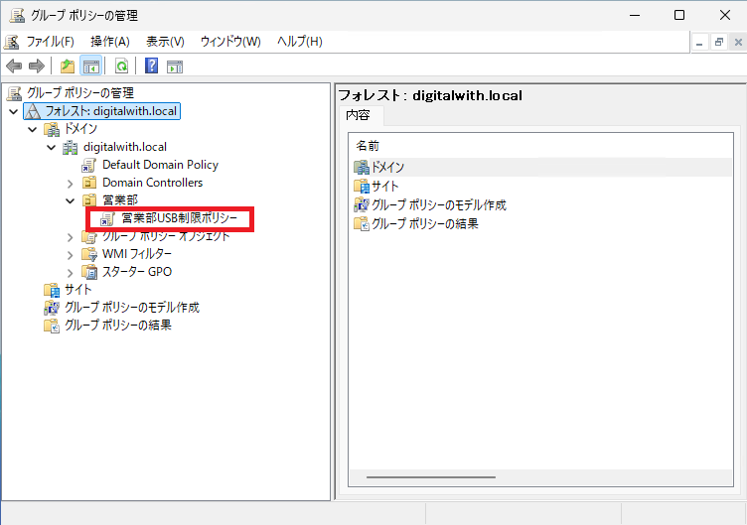Click the MMC document icon left of ファイル menu
Image resolution: width=747 pixels, height=525 pixels.
click(x=12, y=42)
